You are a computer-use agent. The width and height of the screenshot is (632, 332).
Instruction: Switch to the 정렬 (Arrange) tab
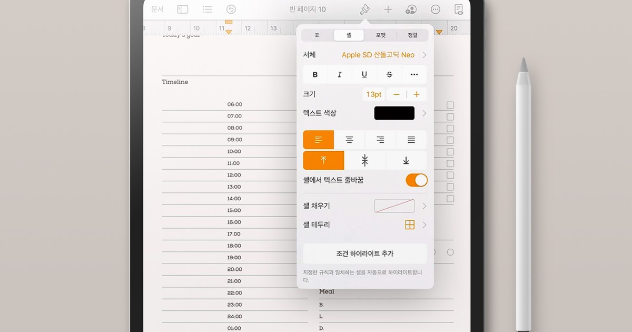tap(413, 35)
